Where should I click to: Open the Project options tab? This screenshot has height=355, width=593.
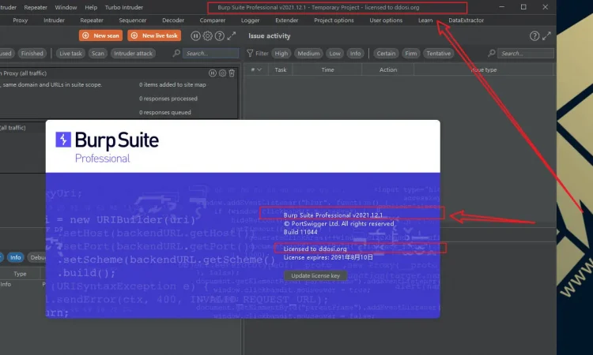(x=334, y=21)
